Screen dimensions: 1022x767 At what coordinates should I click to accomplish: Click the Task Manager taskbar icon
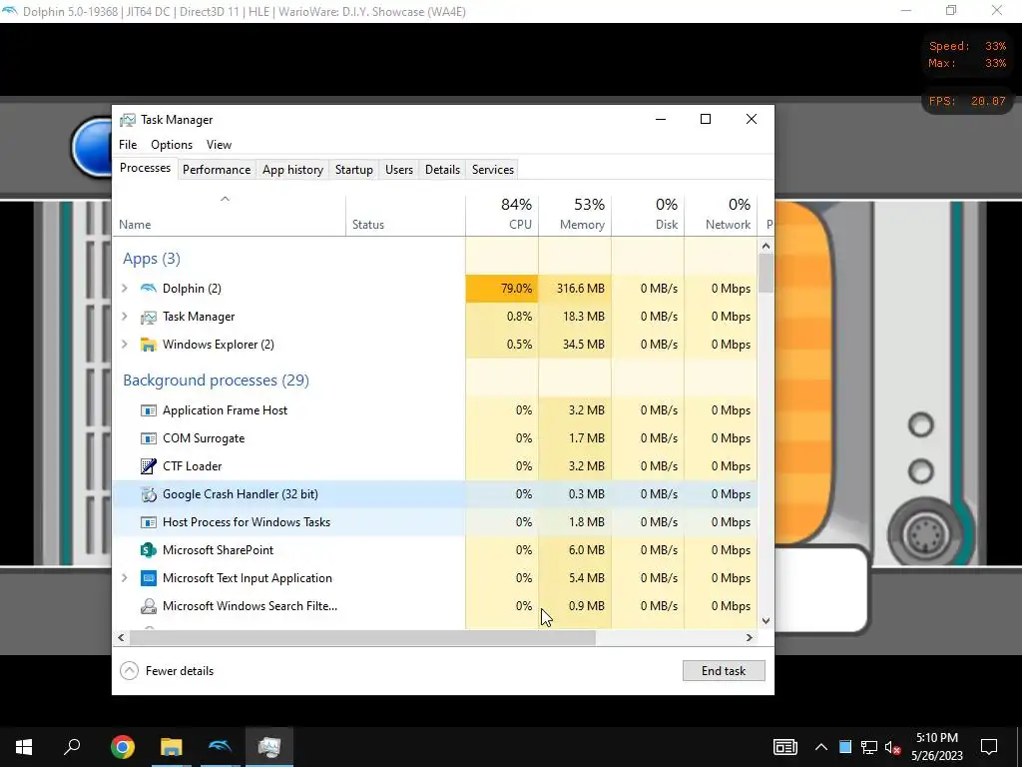269,747
